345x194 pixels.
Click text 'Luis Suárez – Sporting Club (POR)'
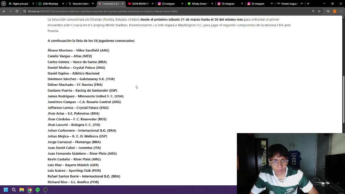click(x=74, y=171)
